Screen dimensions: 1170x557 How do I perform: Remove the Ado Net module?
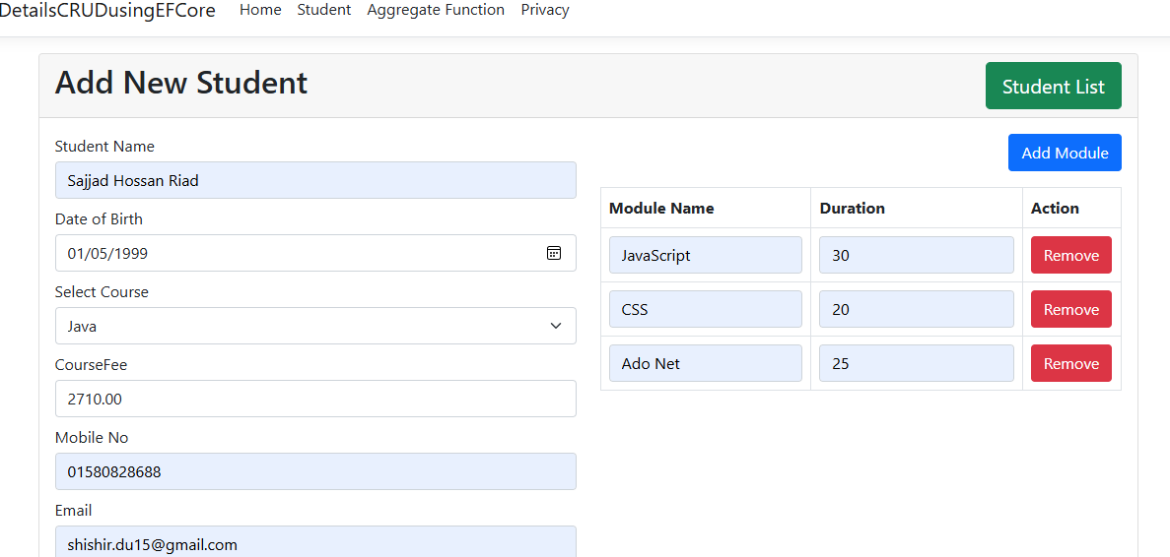(1070, 363)
